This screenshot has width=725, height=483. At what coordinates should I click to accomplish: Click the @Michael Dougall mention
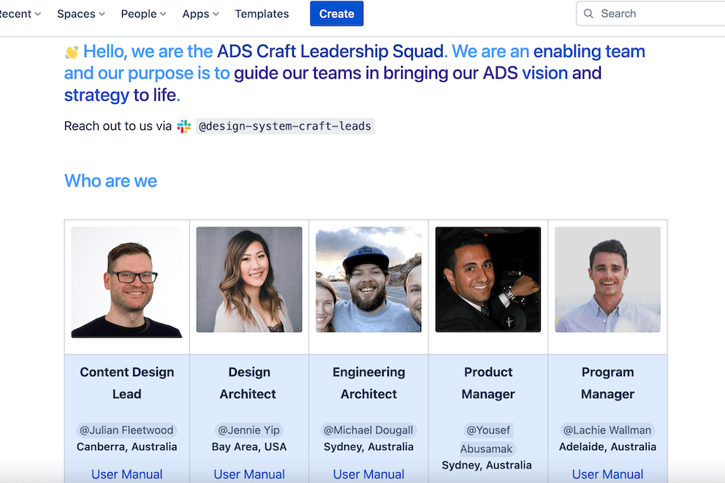tap(368, 430)
